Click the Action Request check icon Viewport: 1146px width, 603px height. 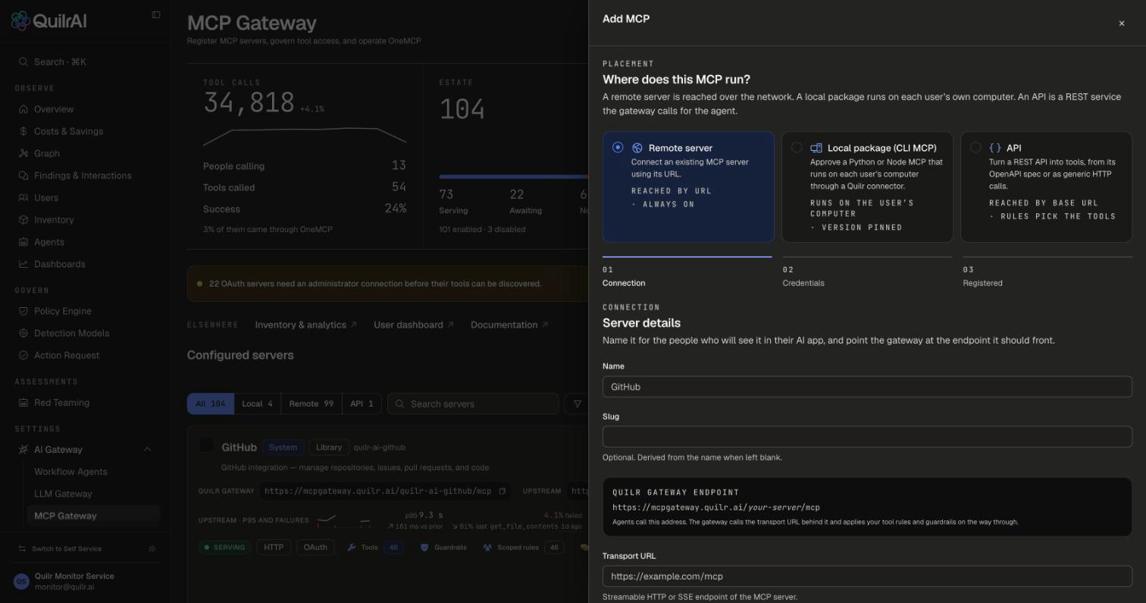(23, 355)
